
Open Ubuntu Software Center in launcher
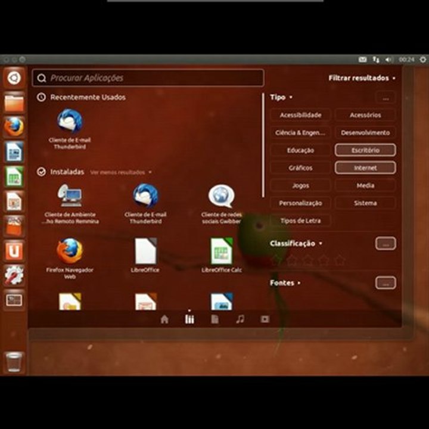click(x=14, y=226)
